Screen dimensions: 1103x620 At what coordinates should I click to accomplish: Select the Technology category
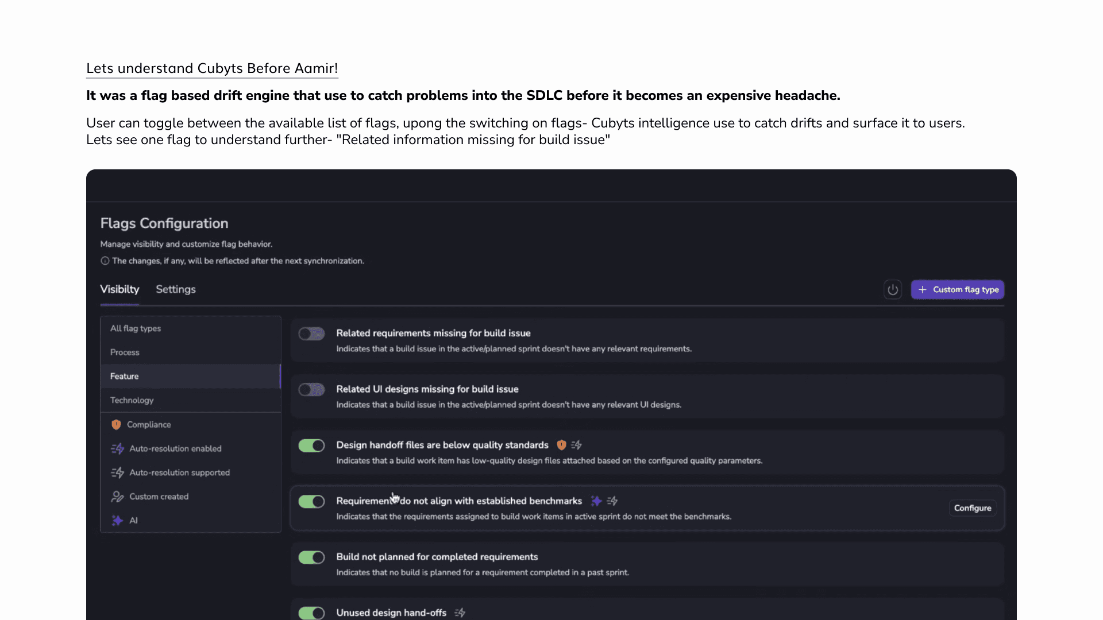(191, 401)
